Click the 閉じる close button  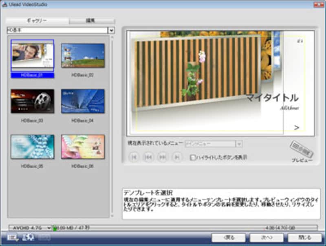pyautogui.click(x=305, y=237)
